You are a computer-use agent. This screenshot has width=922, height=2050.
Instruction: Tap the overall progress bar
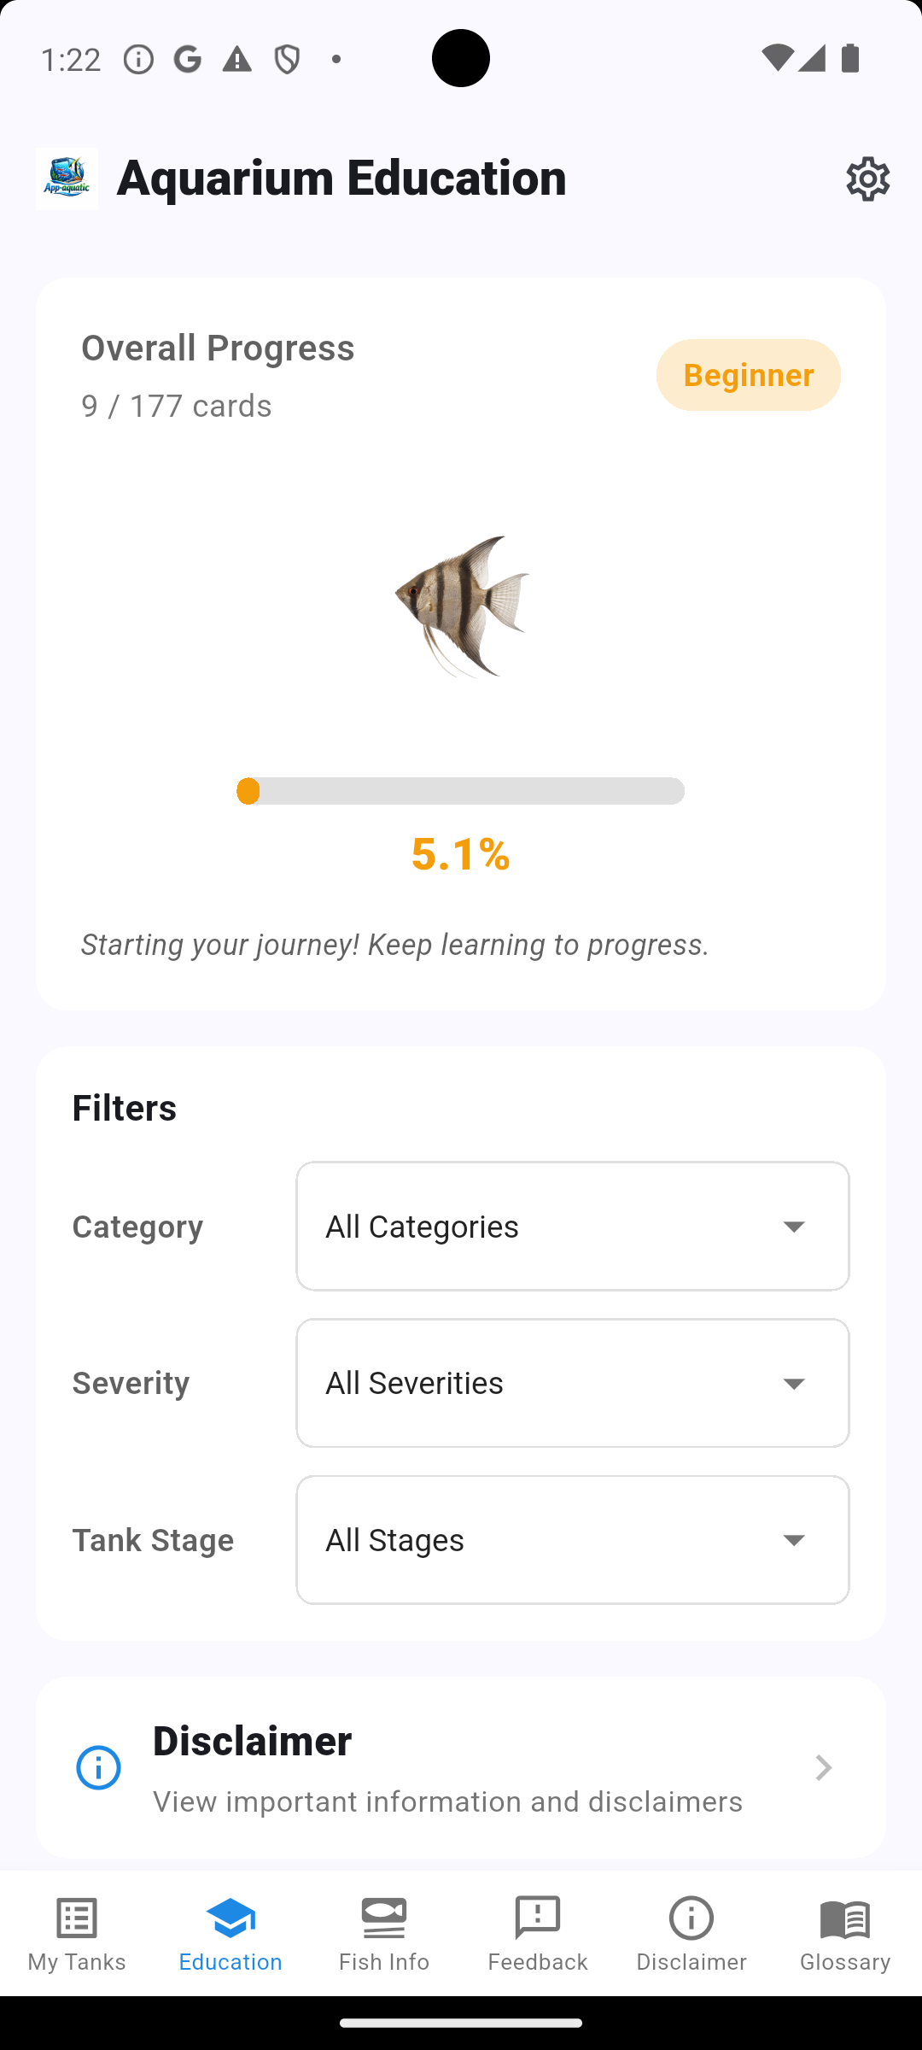coord(461,791)
